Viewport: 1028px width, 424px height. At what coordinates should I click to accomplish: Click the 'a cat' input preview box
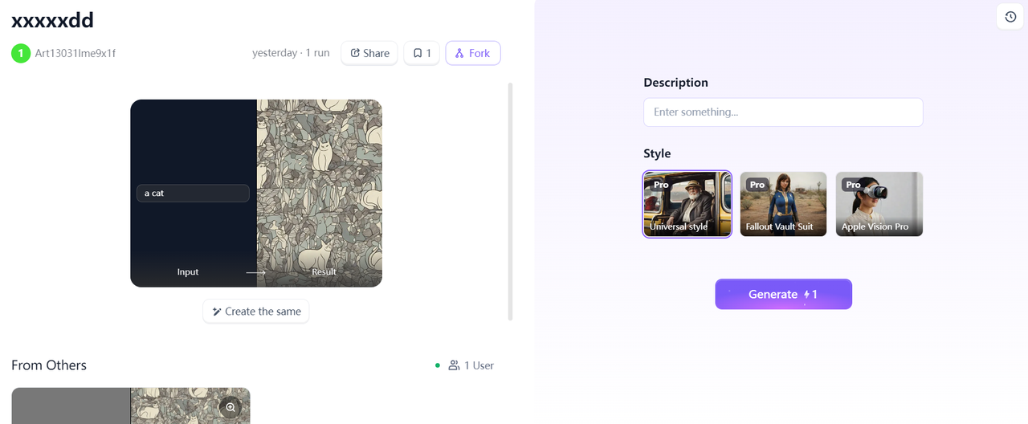[193, 194]
